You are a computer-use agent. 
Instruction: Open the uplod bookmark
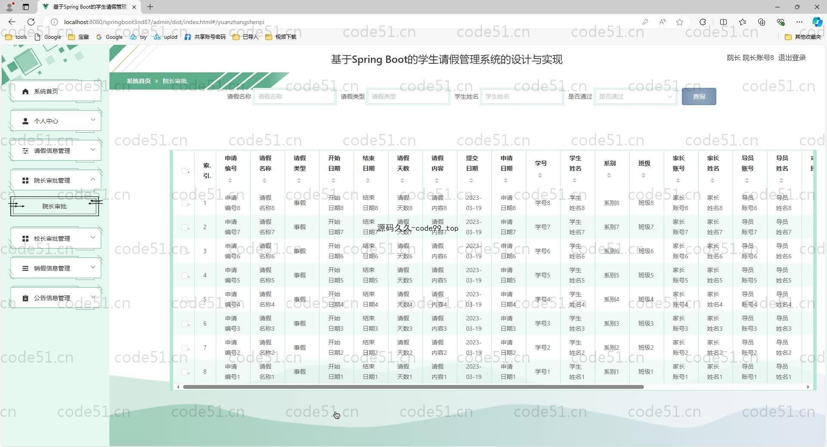[x=166, y=37]
